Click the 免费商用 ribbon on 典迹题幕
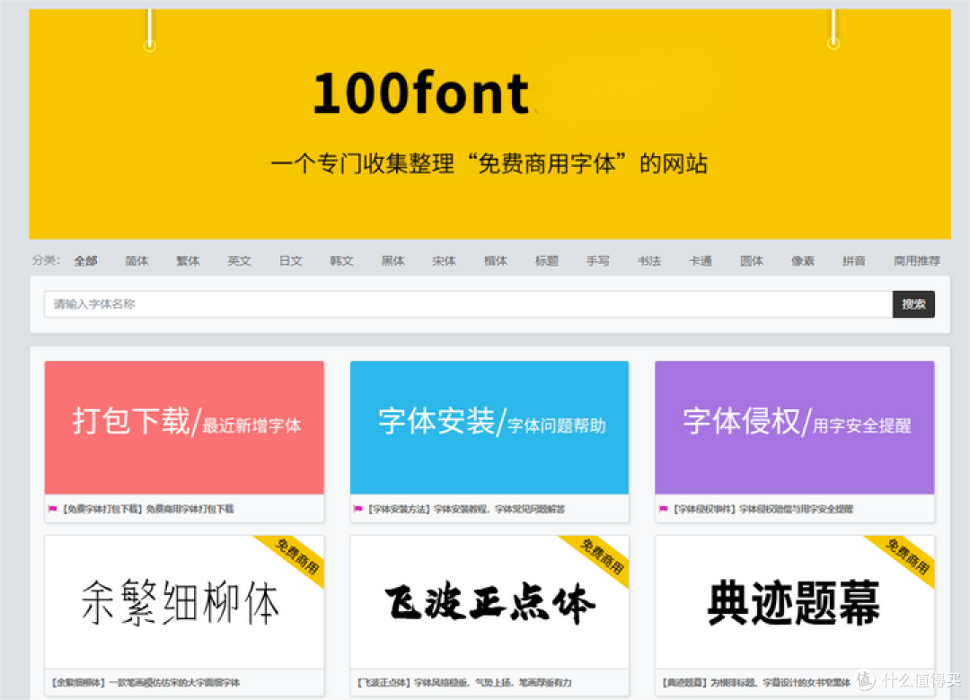This screenshot has width=970, height=700. click(x=907, y=556)
